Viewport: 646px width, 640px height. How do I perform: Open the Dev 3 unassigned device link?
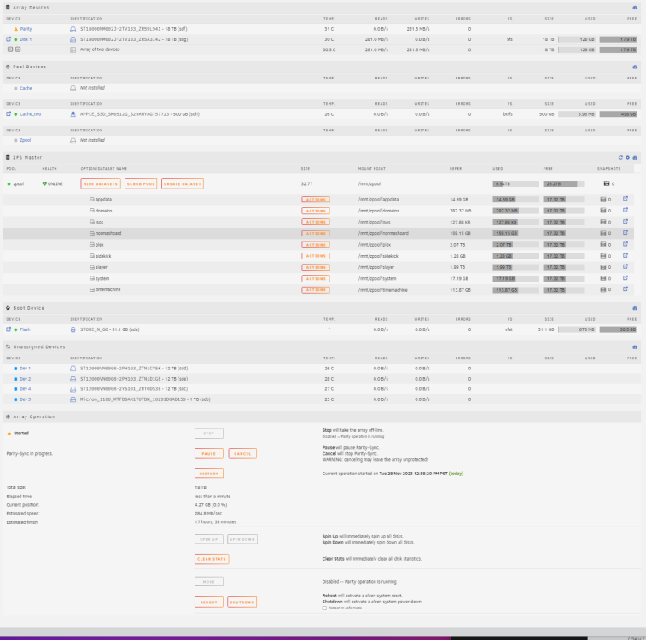[25, 399]
